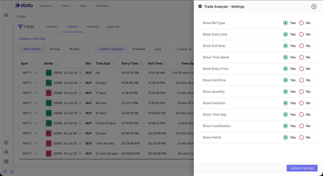323x176 pixels.
Task: Click the 27 mins 25 secs time gap
Action: click(107, 154)
